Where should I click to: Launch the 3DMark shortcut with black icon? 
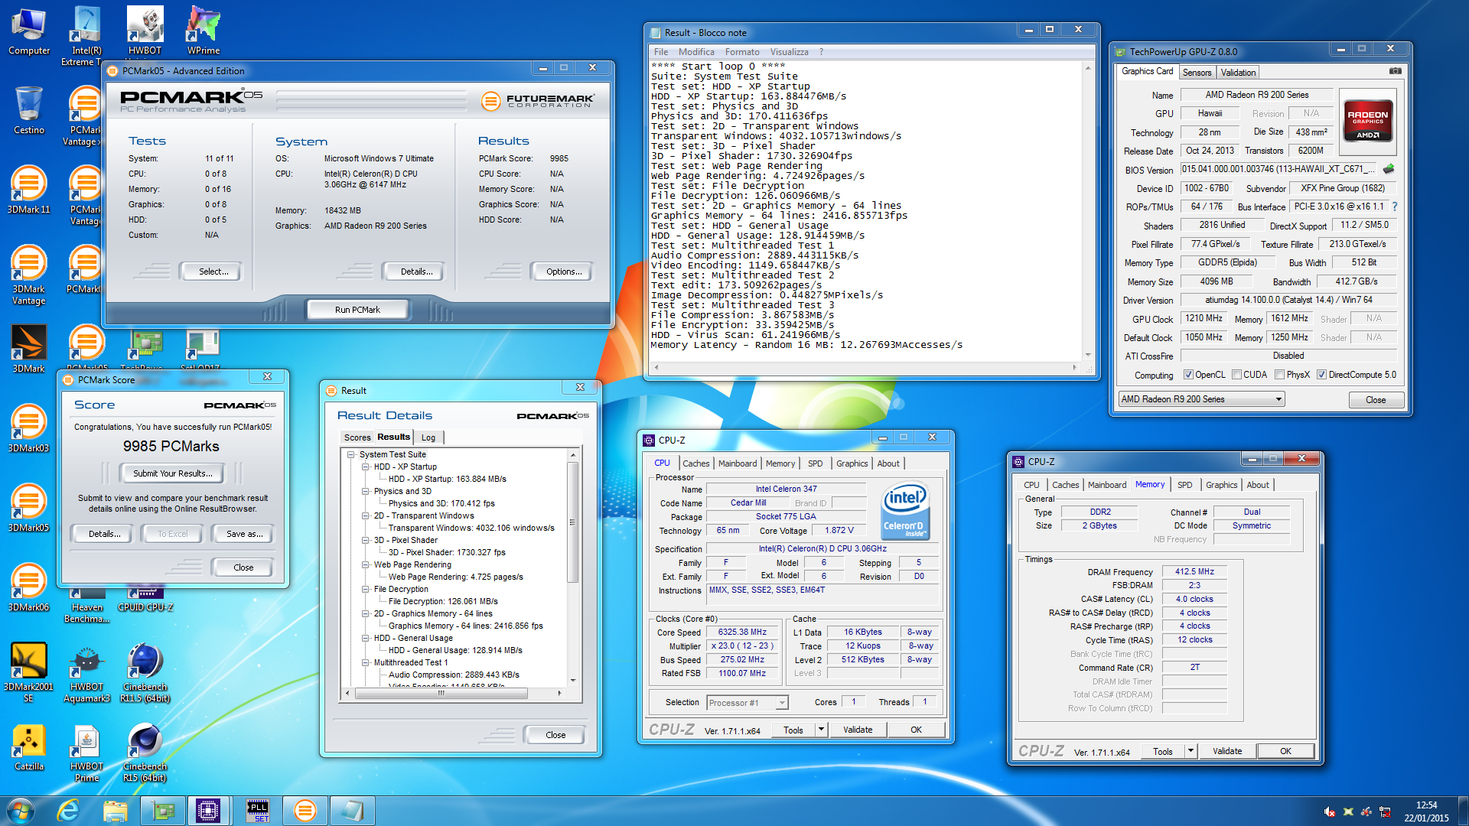29,349
